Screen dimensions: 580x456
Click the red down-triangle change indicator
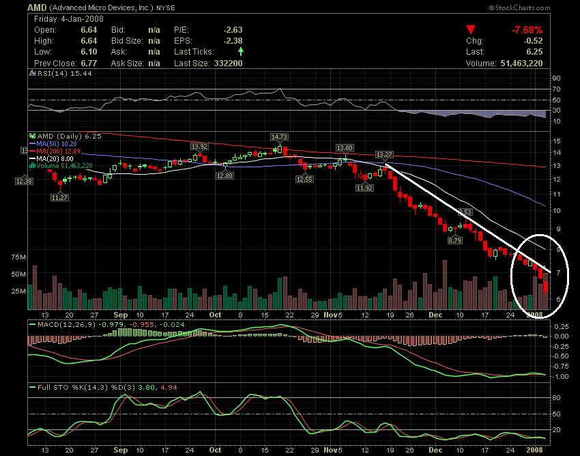coord(471,29)
